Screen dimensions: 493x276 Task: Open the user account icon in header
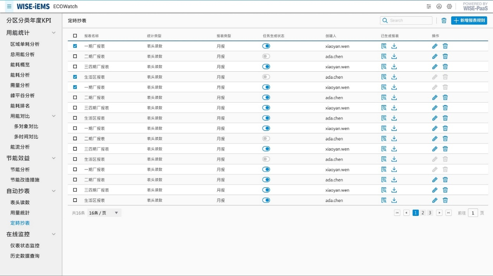[x=439, y=7]
